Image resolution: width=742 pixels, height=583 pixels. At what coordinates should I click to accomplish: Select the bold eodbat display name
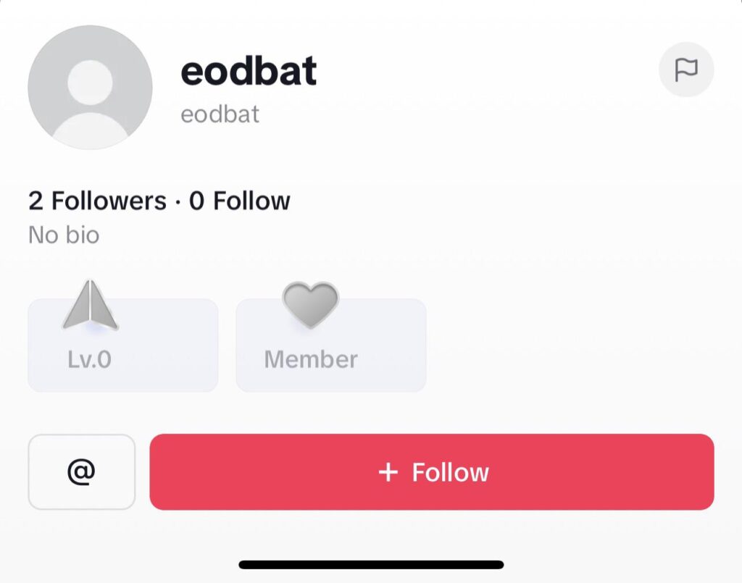click(249, 71)
